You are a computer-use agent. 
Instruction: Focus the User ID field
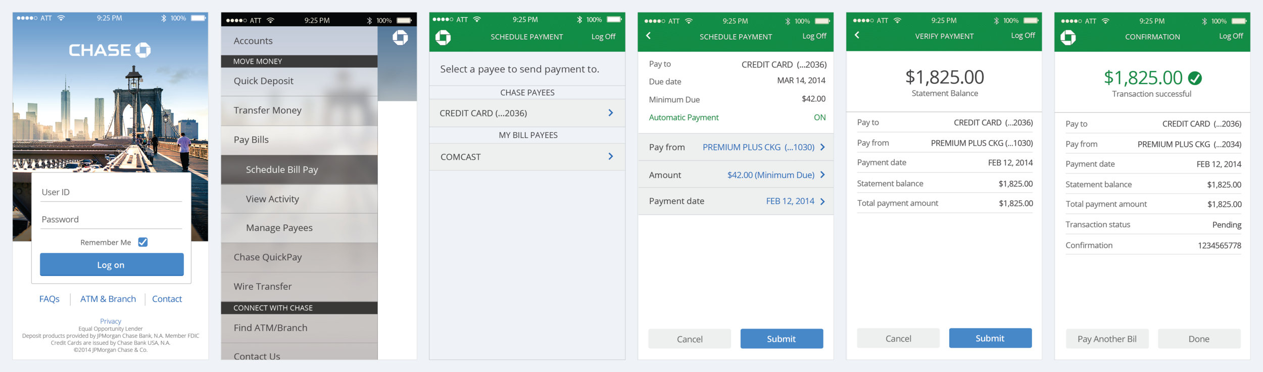[111, 192]
